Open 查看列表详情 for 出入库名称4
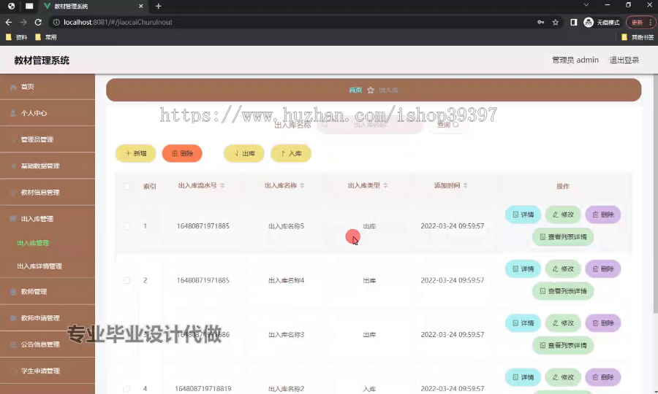This screenshot has height=394, width=658. pyautogui.click(x=563, y=291)
